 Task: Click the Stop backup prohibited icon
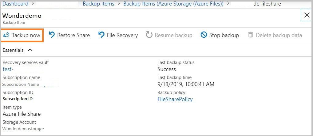[204, 35]
